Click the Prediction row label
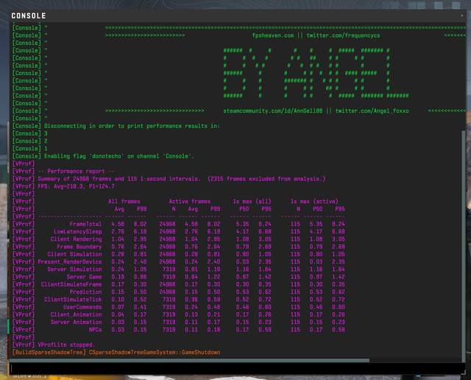This screenshot has width=471, height=380. point(85,292)
